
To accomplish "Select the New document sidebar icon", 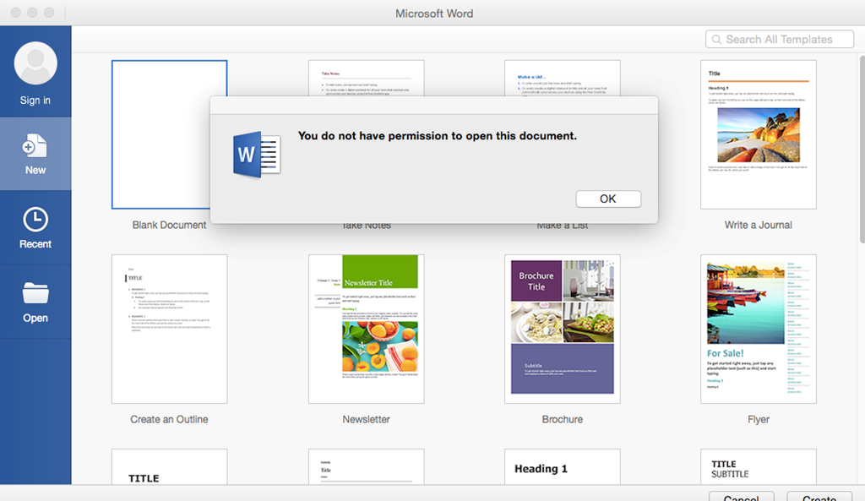I will (x=35, y=147).
